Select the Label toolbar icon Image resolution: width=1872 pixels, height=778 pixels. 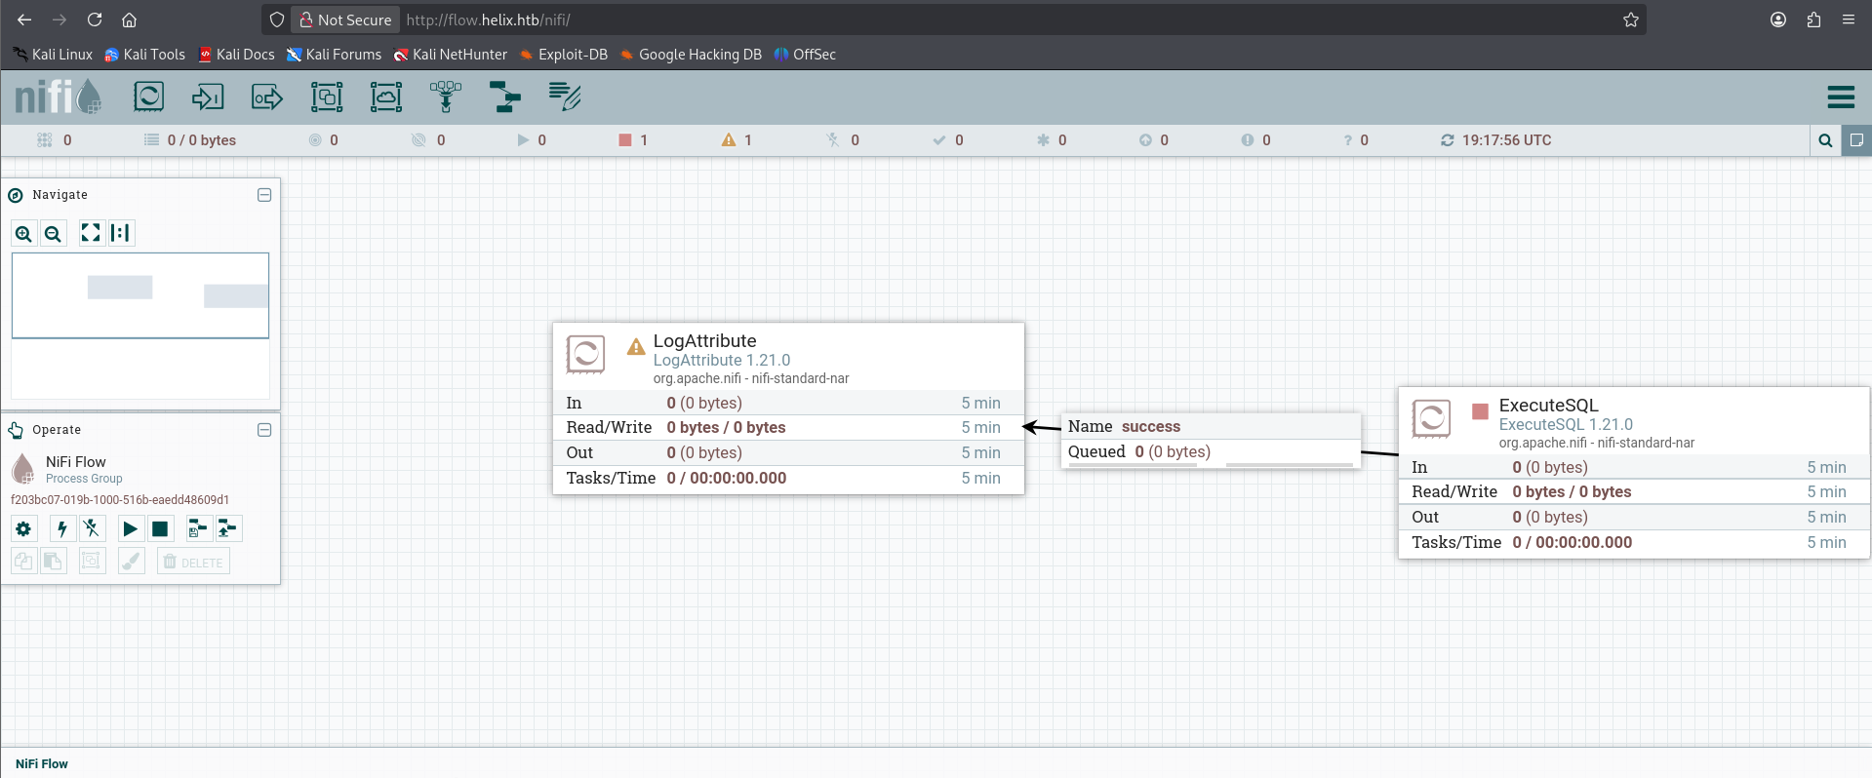pos(565,97)
